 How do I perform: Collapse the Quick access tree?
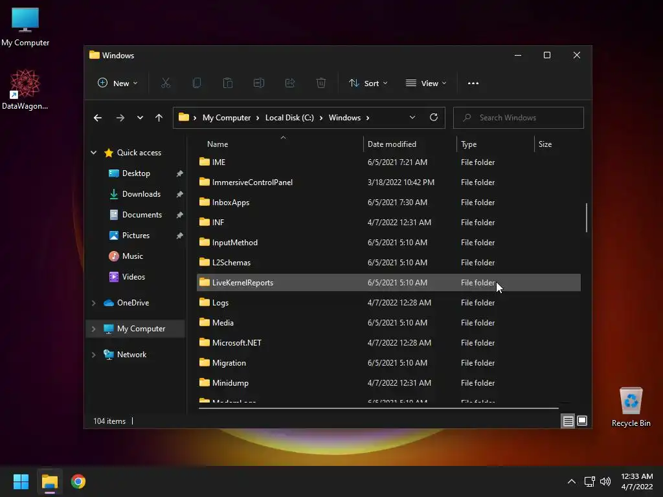[93, 153]
